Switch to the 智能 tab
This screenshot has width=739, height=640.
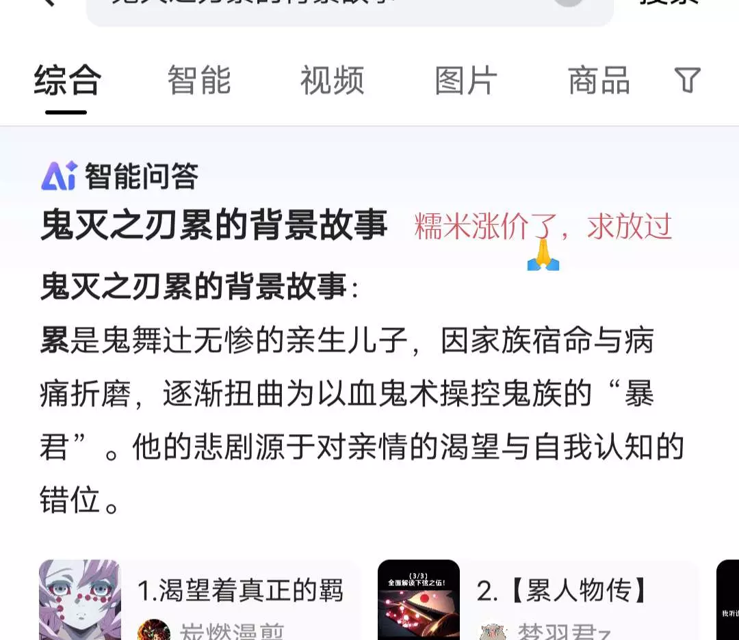pos(199,81)
